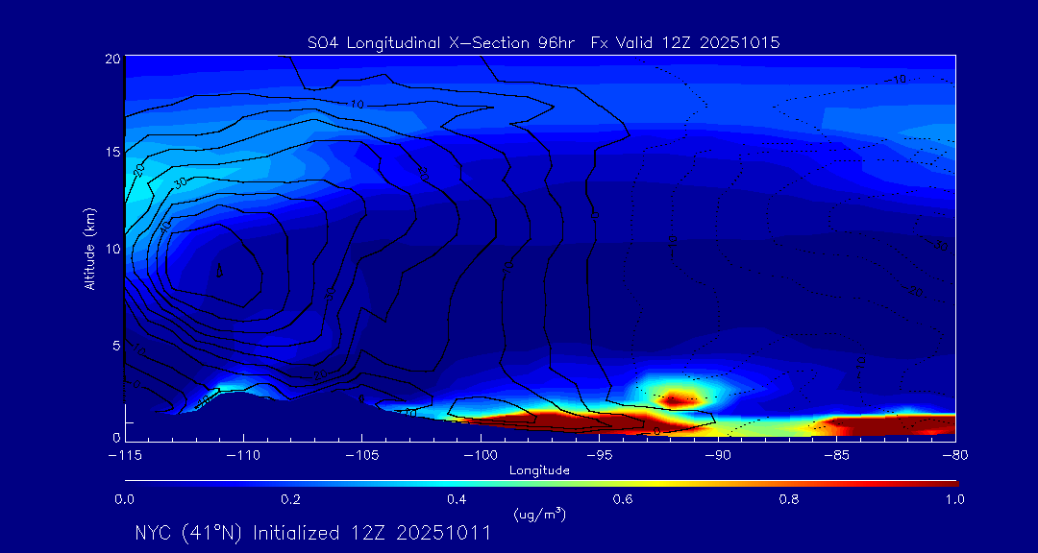Click the colorbar value 0.0
Image resolution: width=1038 pixels, height=553 pixels.
tap(125, 499)
